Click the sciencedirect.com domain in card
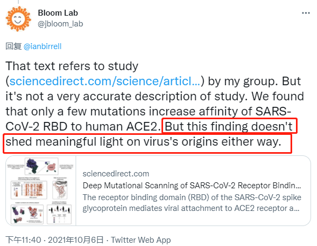317x246 pixels. pos(116,174)
